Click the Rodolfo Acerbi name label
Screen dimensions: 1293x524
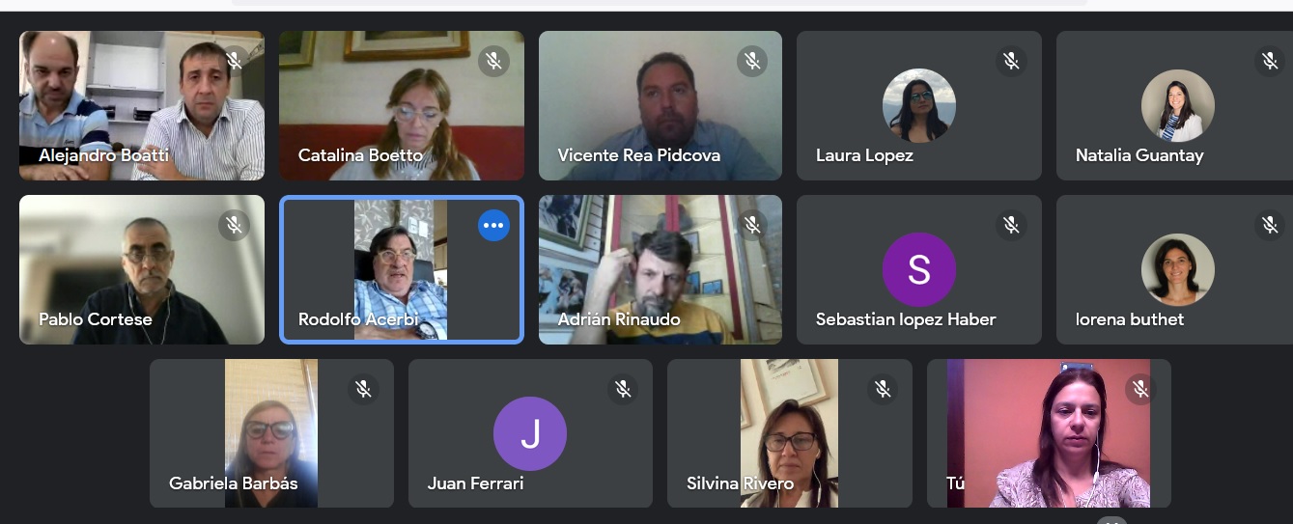coord(358,319)
